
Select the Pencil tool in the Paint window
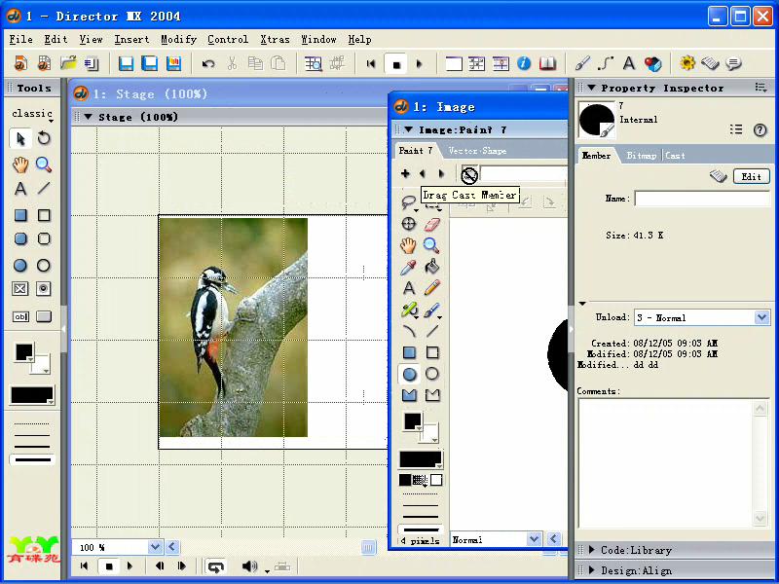click(432, 287)
